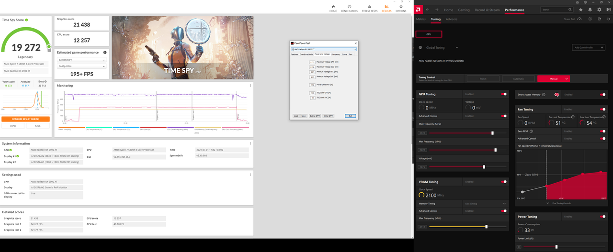This screenshot has height=252, width=613.
Task: Open Radeon Software settings gear
Action: tap(599, 10)
